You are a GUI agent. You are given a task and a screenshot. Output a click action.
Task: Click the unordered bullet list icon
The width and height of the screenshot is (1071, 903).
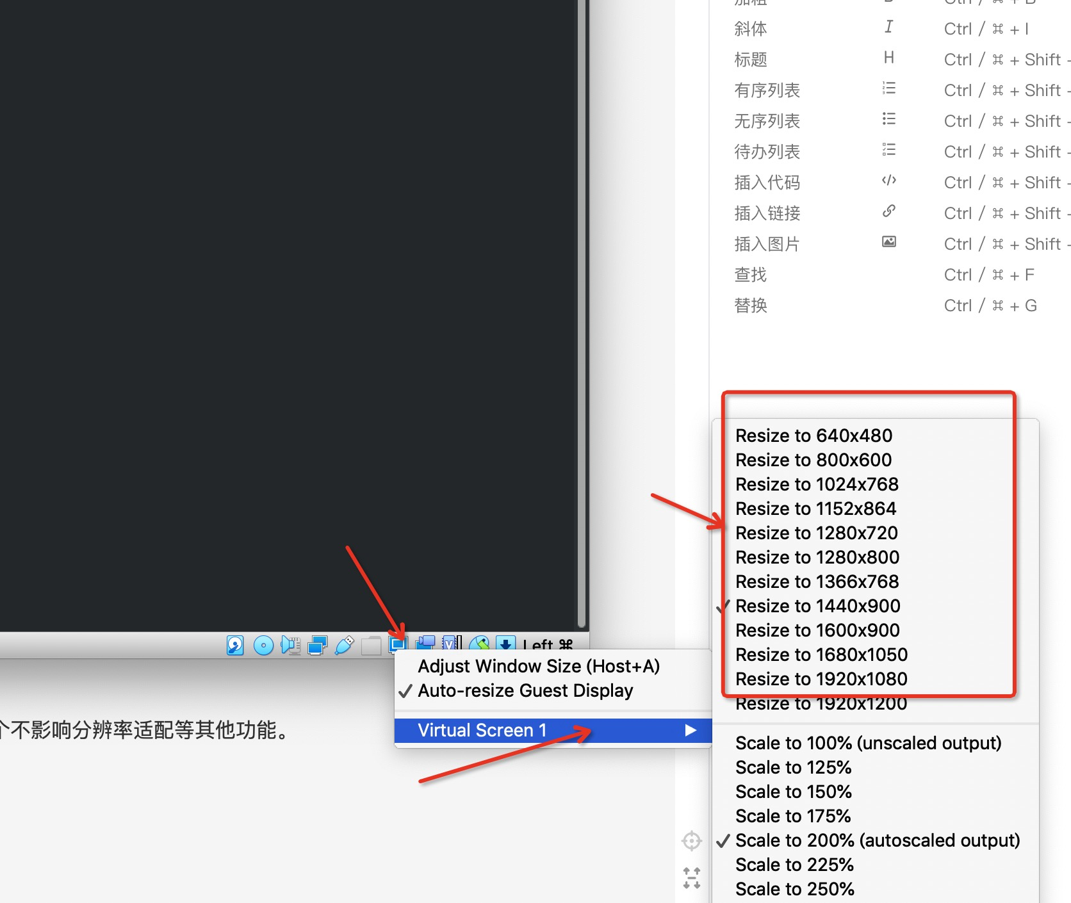[x=888, y=119]
